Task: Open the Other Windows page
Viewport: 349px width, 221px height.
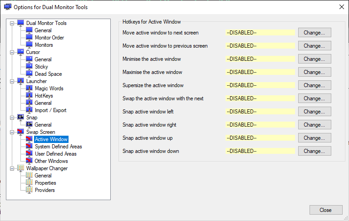Action: pyautogui.click(x=51, y=161)
